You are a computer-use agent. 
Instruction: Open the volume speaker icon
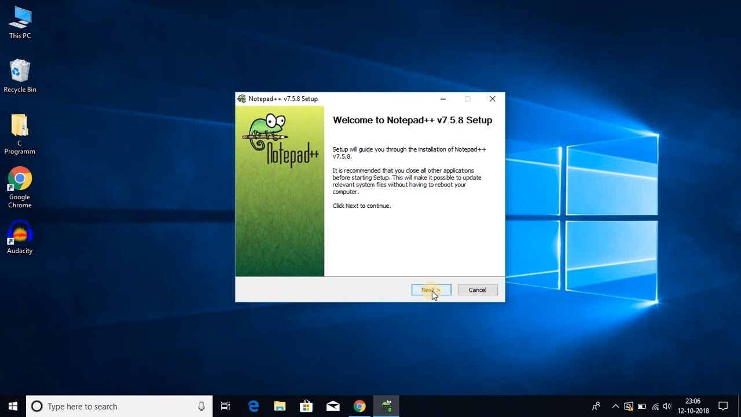click(x=667, y=407)
